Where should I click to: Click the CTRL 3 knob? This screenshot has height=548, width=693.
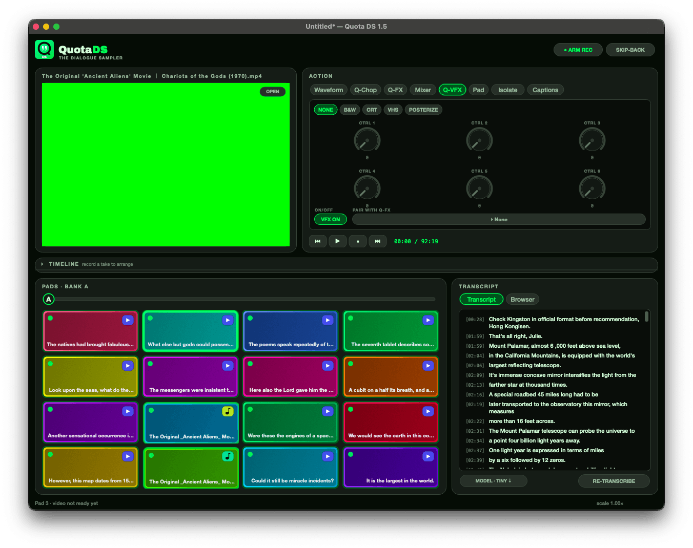click(x=592, y=140)
